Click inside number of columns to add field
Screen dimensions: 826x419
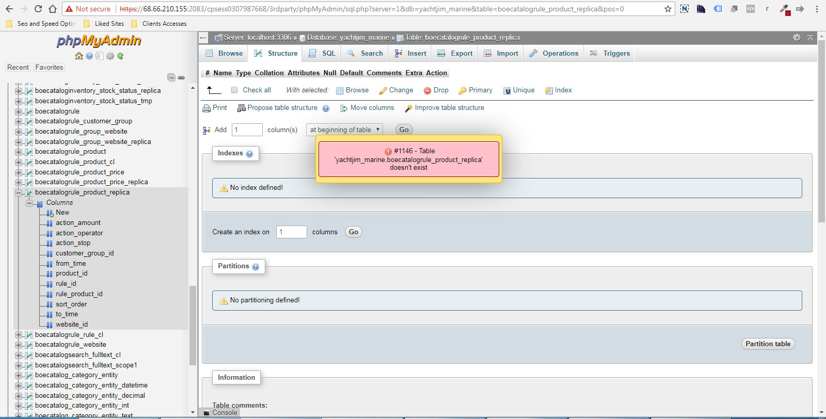247,130
